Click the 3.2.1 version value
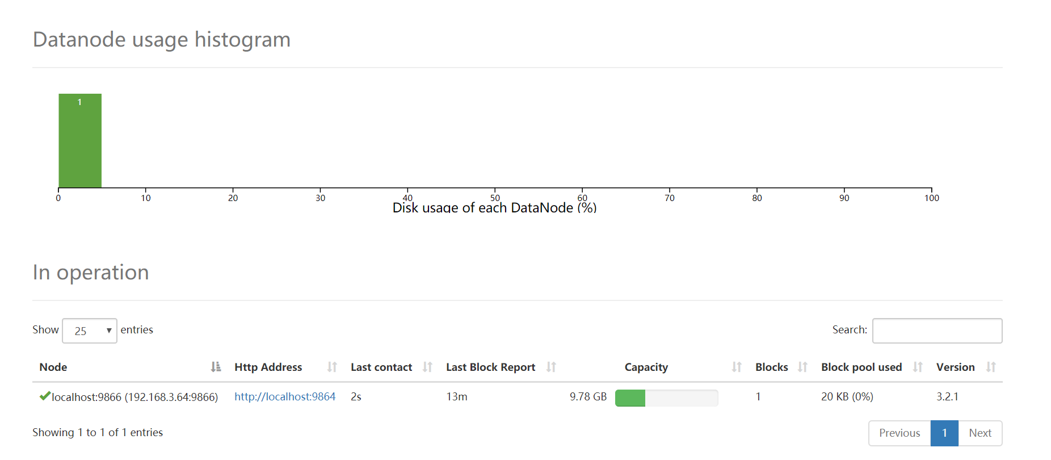The width and height of the screenshot is (1051, 460). click(x=947, y=396)
